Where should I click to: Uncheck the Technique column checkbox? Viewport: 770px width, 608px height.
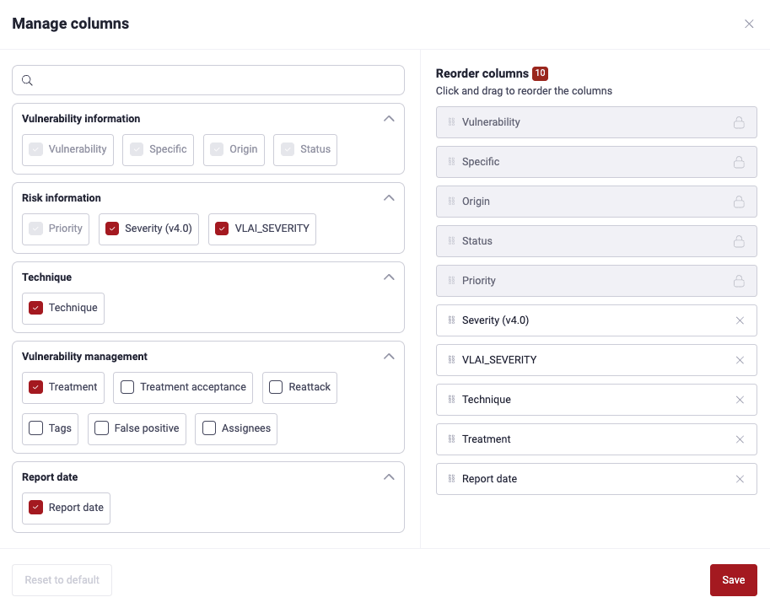36,308
